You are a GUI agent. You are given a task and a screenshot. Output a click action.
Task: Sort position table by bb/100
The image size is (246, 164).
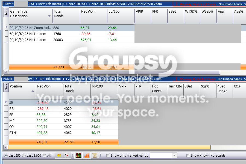tap(104, 91)
